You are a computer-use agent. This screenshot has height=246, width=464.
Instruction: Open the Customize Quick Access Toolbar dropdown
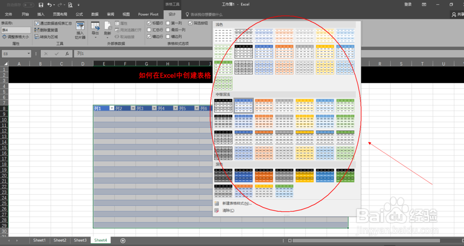(x=78, y=5)
